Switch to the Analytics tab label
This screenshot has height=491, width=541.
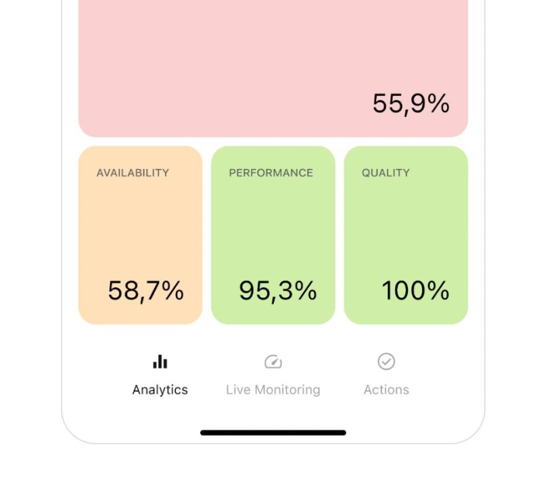click(x=160, y=390)
